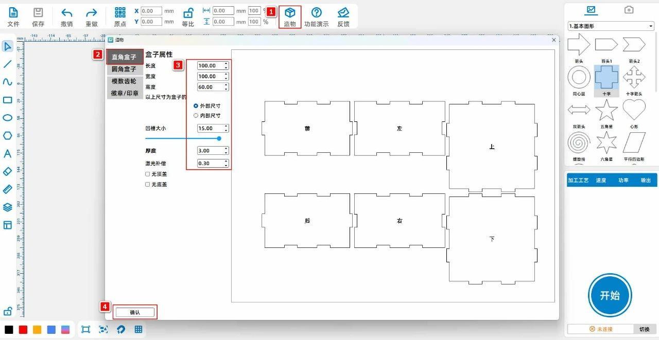Decrease 厚度 value with stepper arrow
Screen dimensions: 659x340
pyautogui.click(x=226, y=153)
